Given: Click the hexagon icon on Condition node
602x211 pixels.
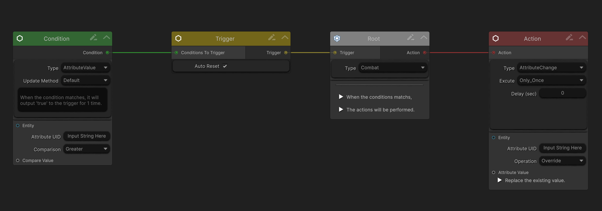Looking at the screenshot, I should [x=20, y=39].
